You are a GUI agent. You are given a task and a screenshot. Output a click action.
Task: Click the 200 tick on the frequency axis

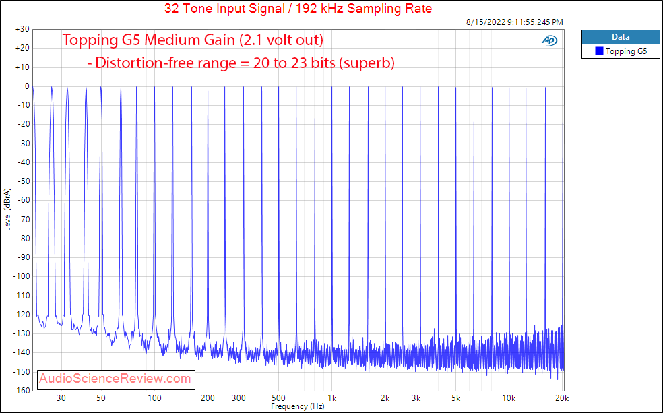point(208,398)
